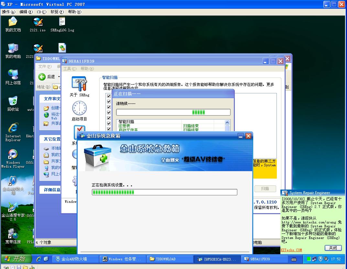Open the dropdown arrow next to 后退
This screenshot has height=269, width=347.
(x=59, y=77)
